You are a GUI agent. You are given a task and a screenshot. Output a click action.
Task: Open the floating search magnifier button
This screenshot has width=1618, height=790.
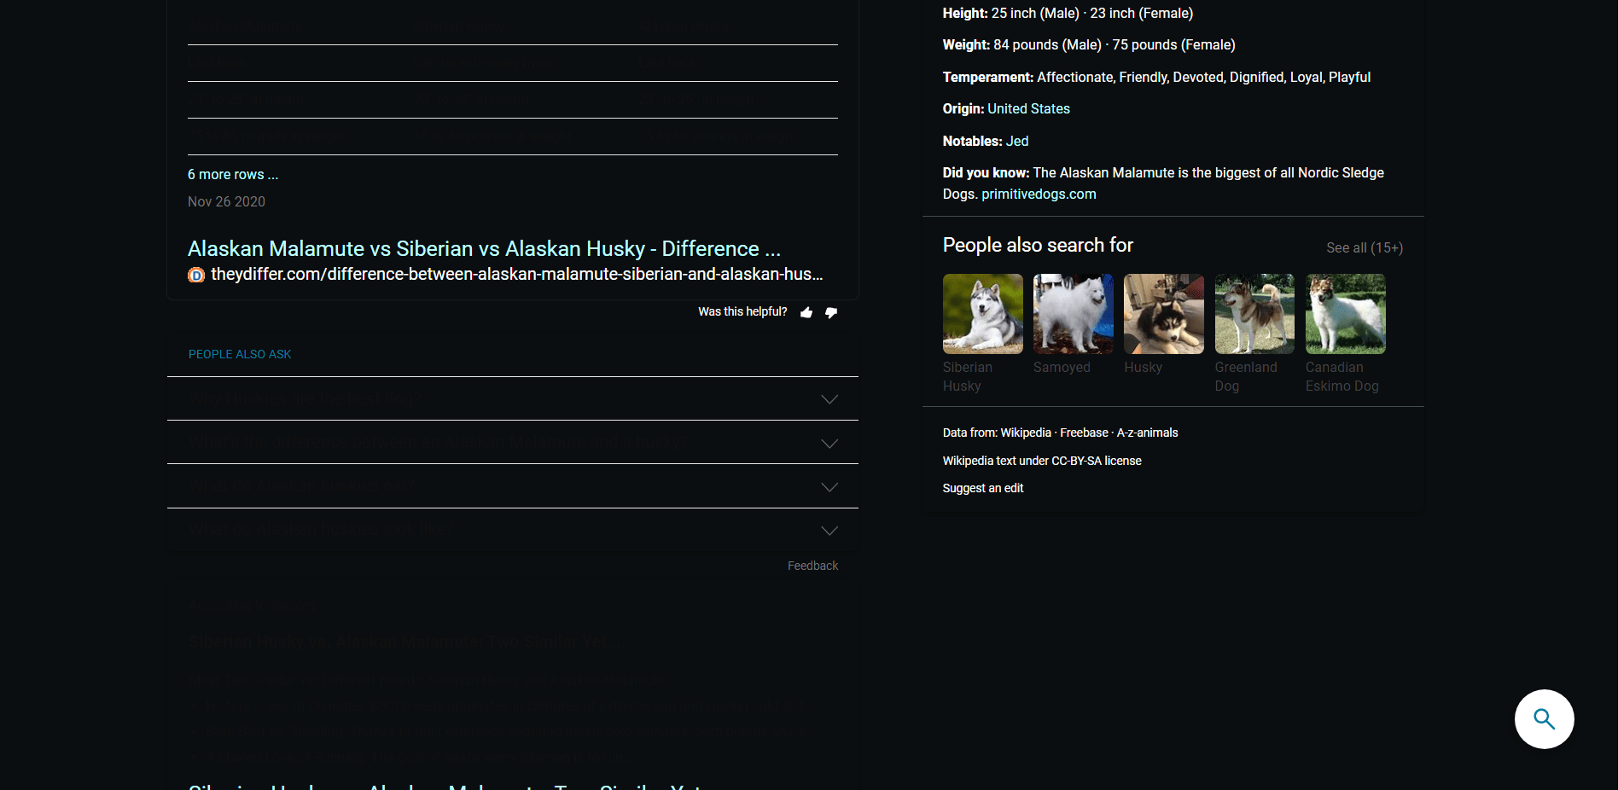tap(1544, 719)
